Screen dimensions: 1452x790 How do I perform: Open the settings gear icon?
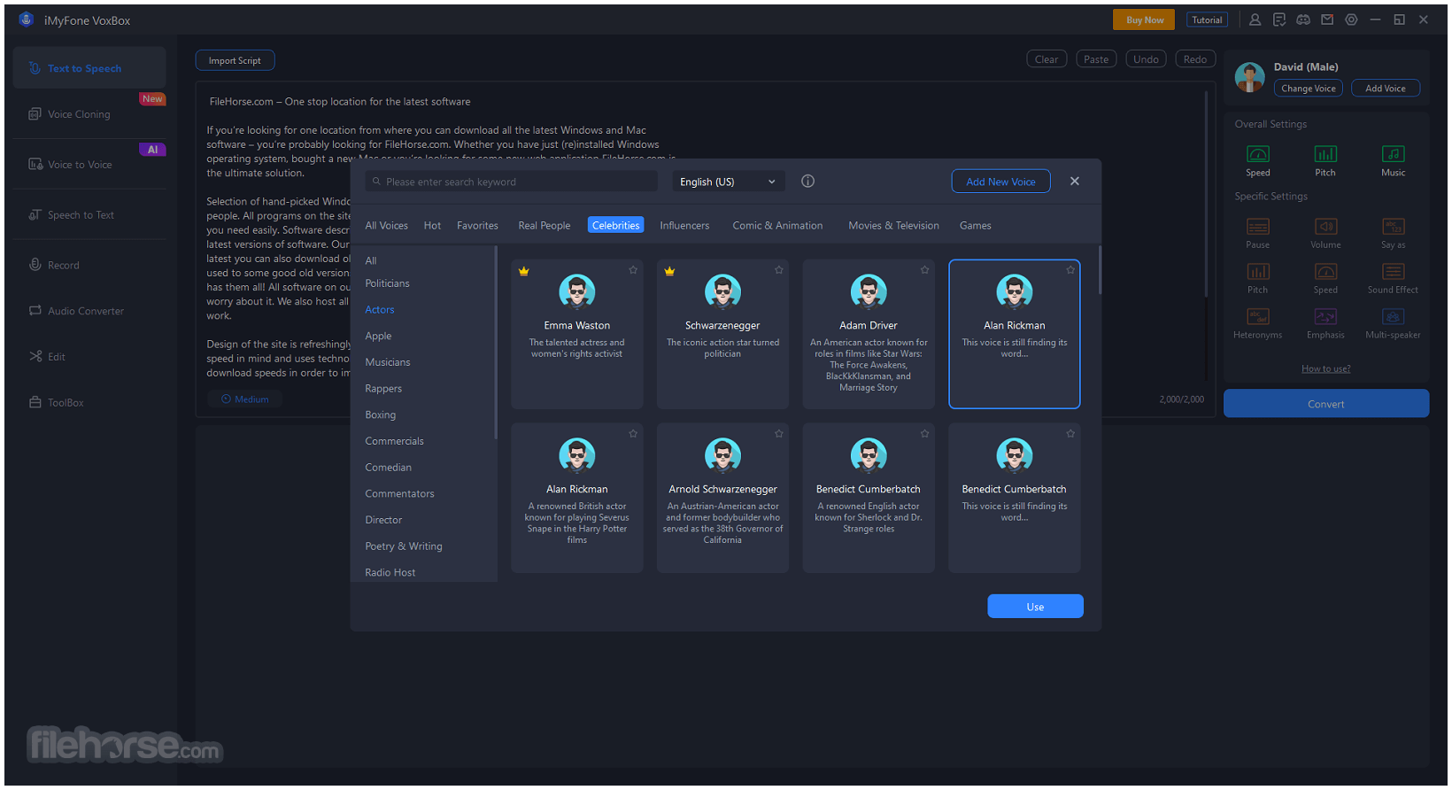(1351, 19)
